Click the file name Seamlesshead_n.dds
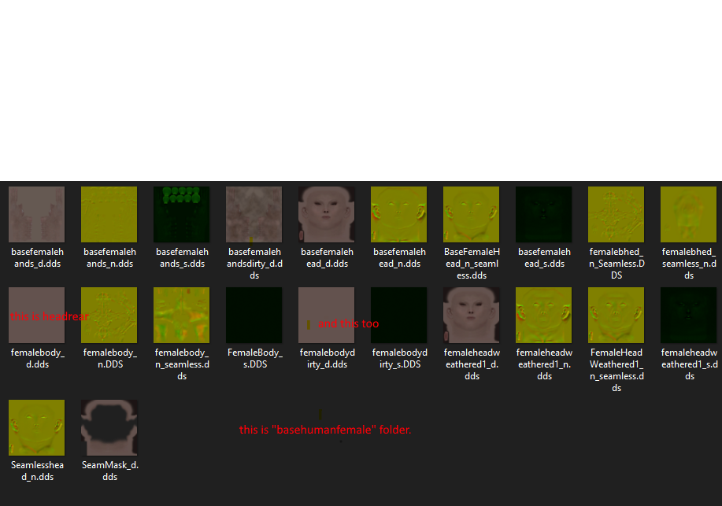This screenshot has height=506, width=722. coord(37,471)
